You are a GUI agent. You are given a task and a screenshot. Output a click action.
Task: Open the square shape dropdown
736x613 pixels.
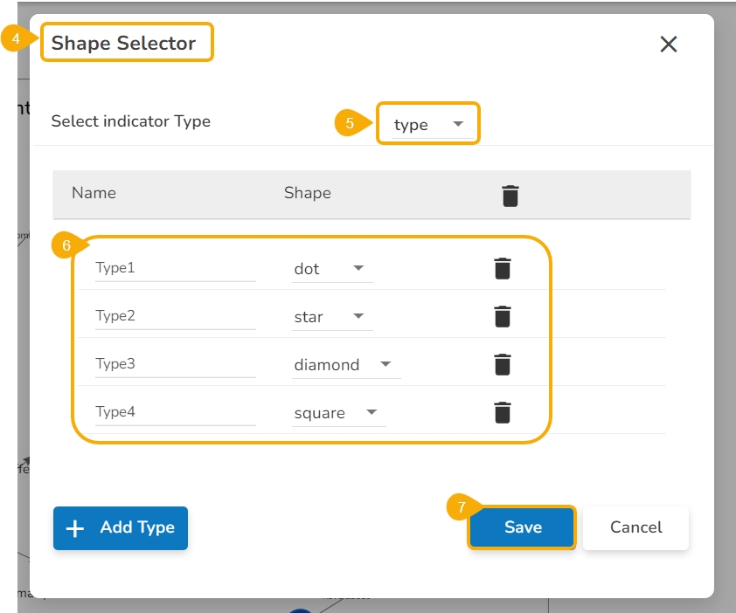point(338,413)
